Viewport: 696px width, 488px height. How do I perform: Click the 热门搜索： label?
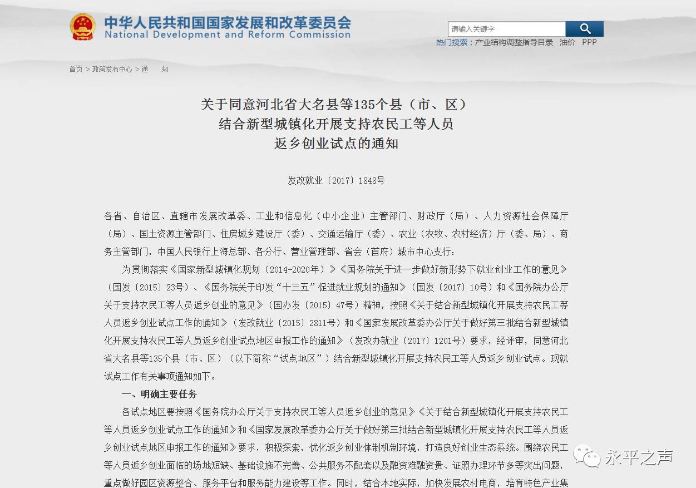[x=455, y=42]
